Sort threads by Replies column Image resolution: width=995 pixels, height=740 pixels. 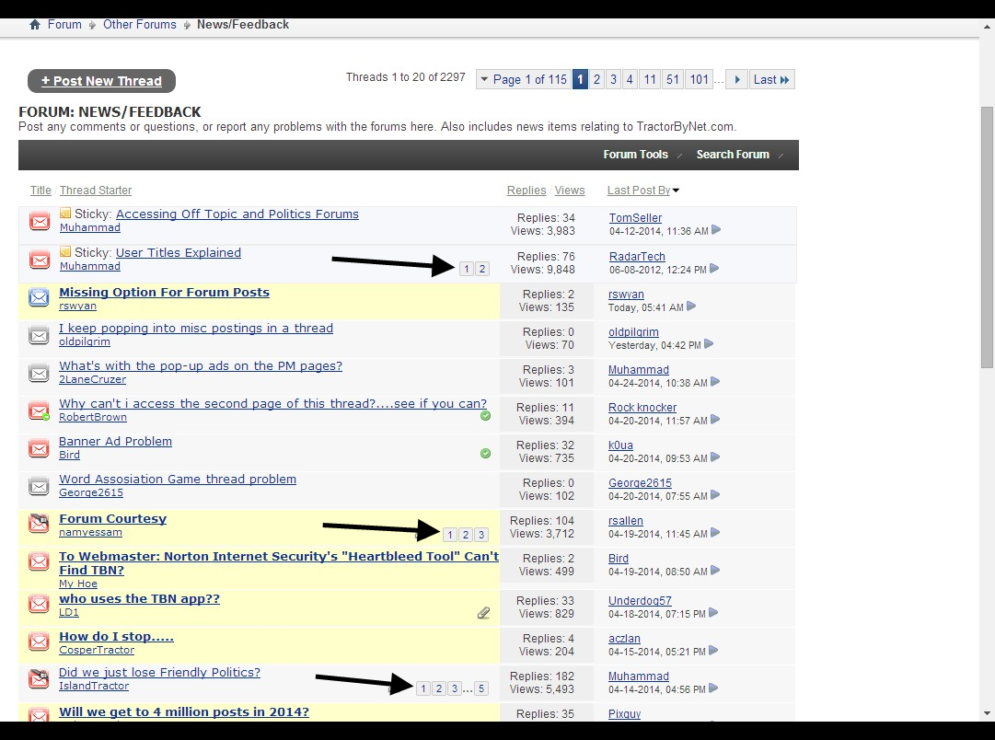(x=526, y=191)
